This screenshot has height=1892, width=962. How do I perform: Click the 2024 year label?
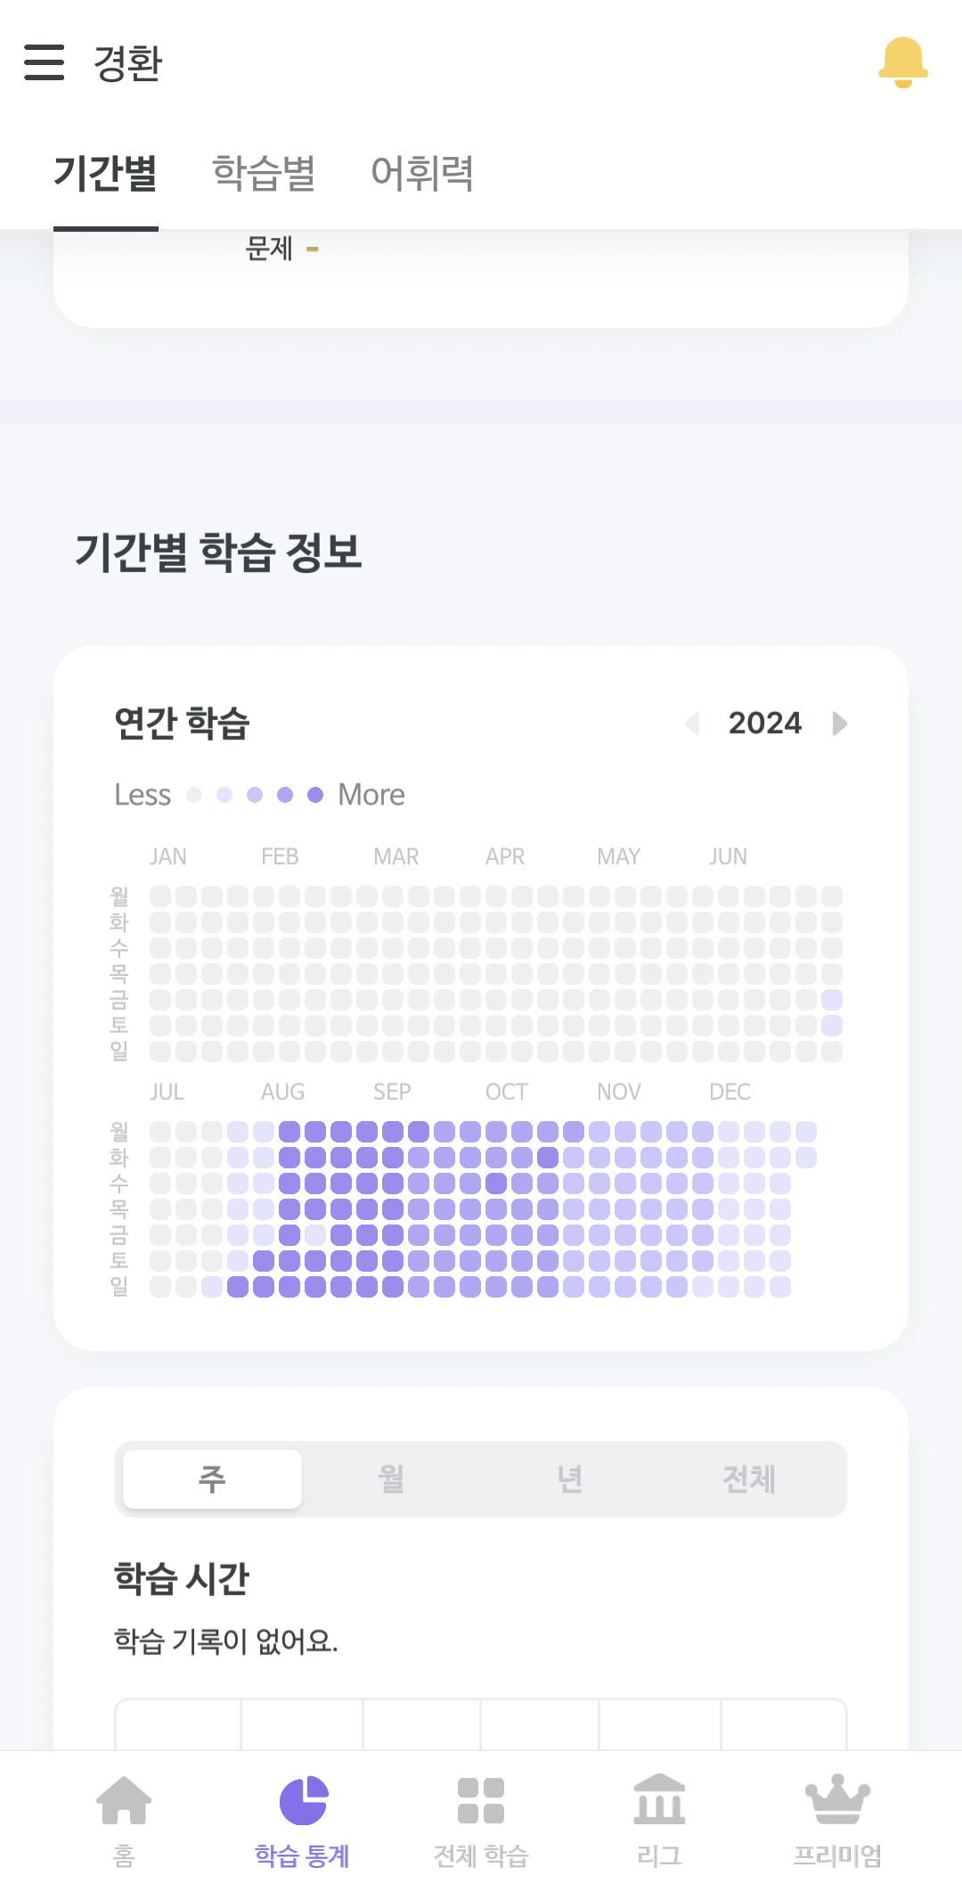[765, 723]
